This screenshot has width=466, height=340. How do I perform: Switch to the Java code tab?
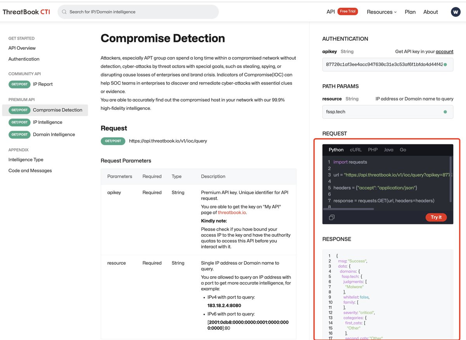389,150
